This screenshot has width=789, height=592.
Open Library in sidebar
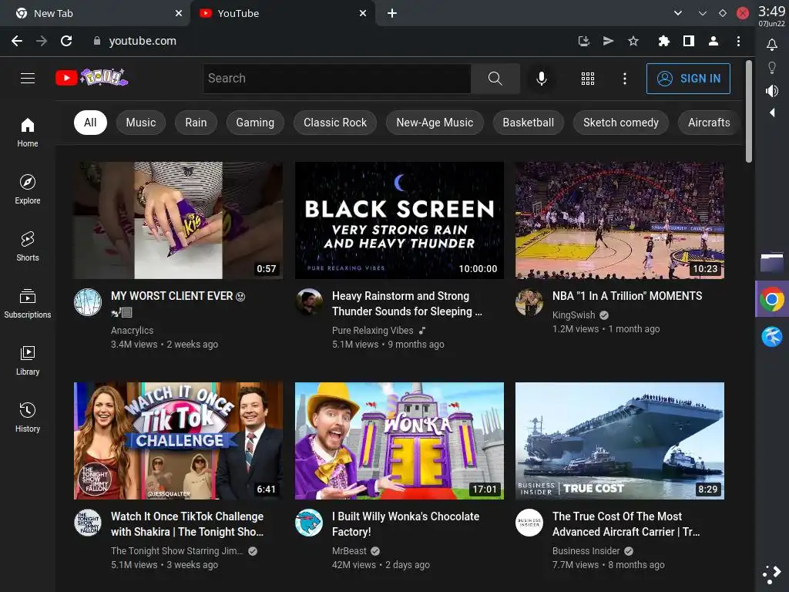click(28, 361)
